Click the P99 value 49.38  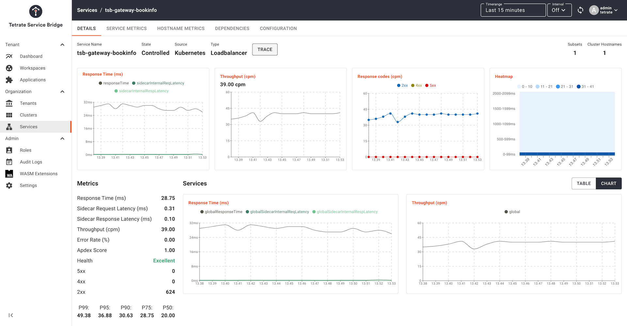point(84,316)
